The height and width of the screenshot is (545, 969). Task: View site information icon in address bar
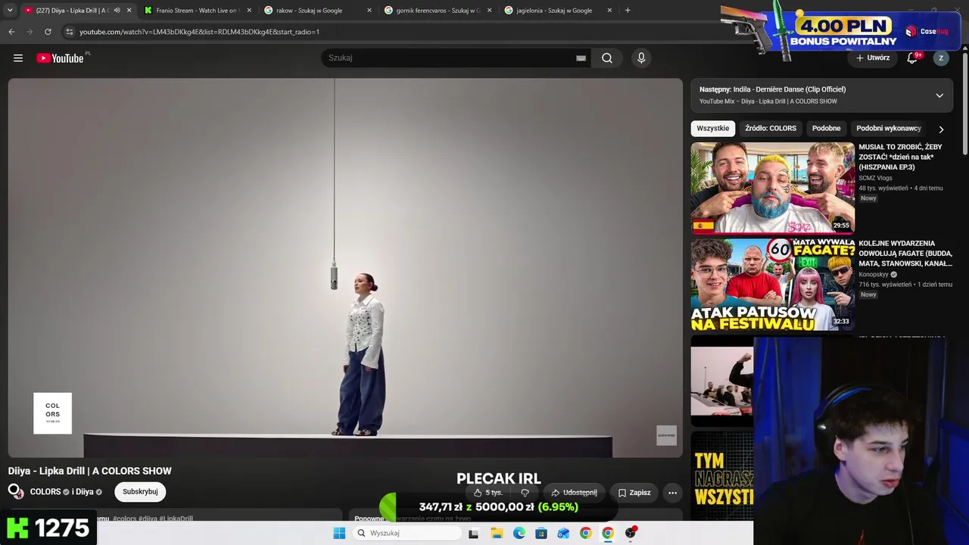click(70, 32)
